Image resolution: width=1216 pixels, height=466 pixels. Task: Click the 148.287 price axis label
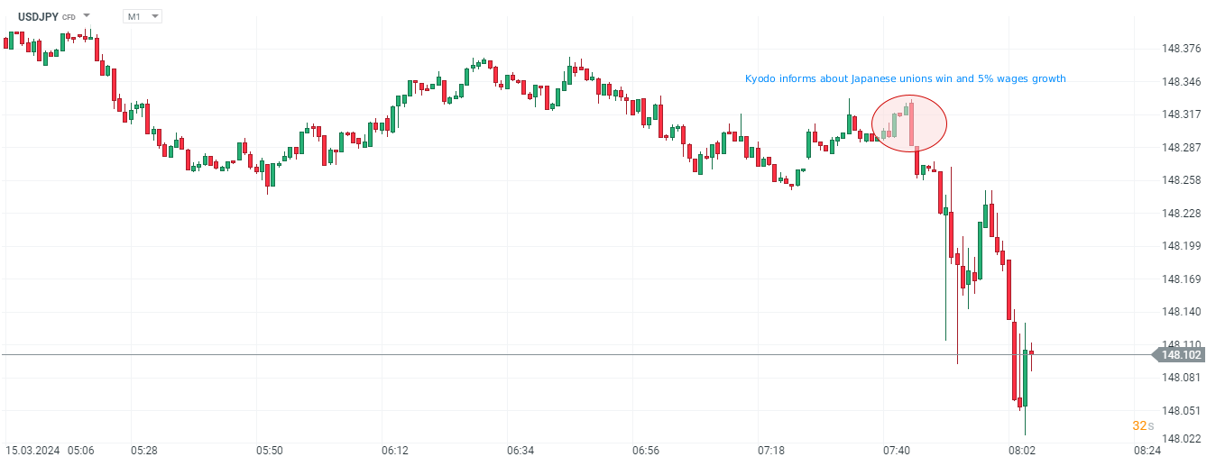click(1182, 147)
